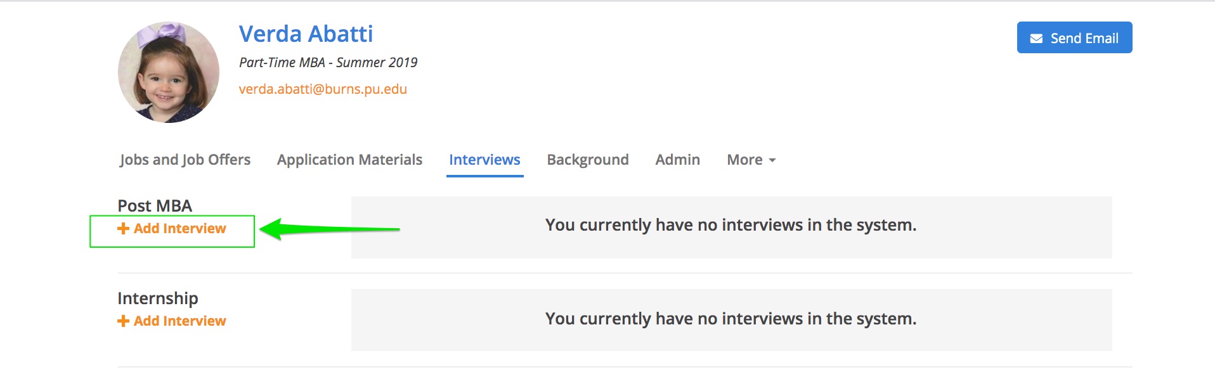Click Add Interview link for Internship
Image resolution: width=1215 pixels, height=384 pixels.
[179, 321]
